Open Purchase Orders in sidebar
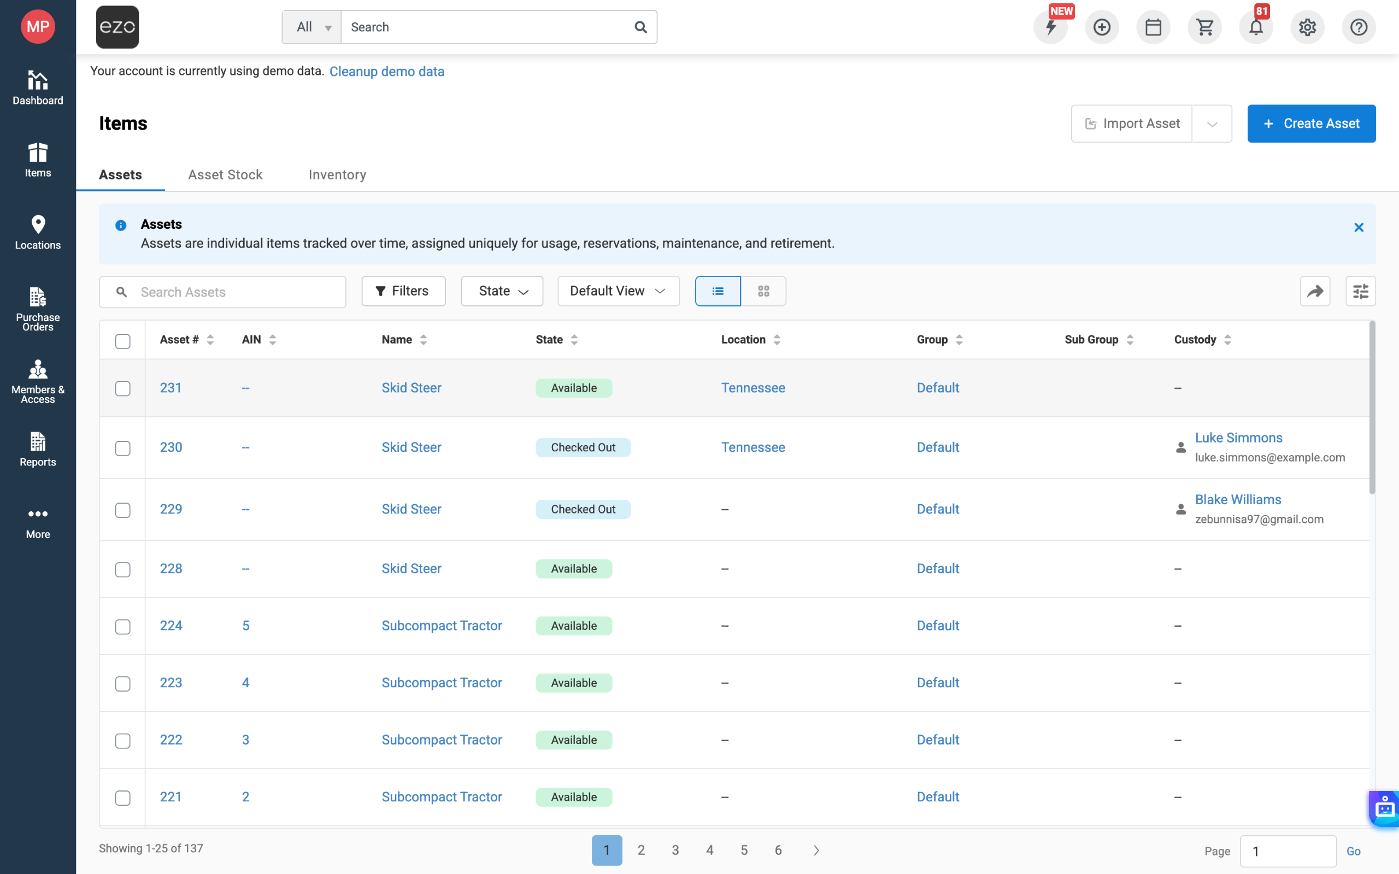The height and width of the screenshot is (874, 1399). point(38,309)
